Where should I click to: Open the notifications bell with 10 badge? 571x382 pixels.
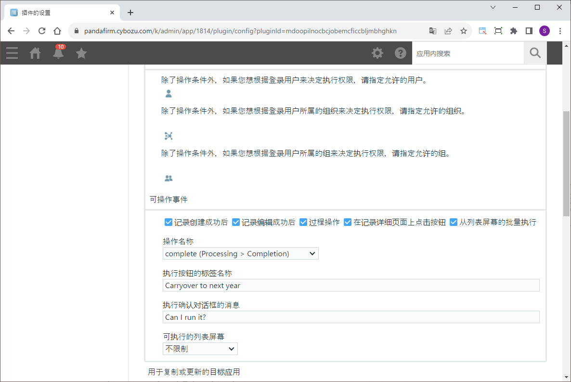[58, 53]
